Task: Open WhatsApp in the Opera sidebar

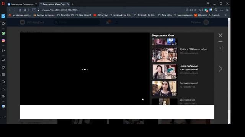Action: point(3,33)
